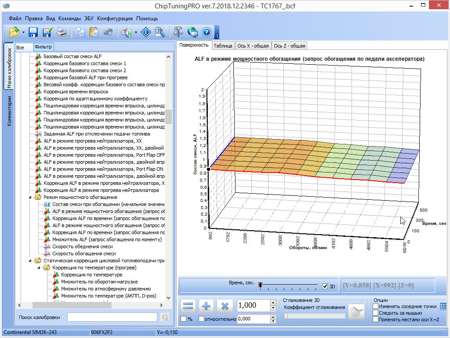Open help with the blue question mark icon
Screen dimensions: 450x338
207,32
